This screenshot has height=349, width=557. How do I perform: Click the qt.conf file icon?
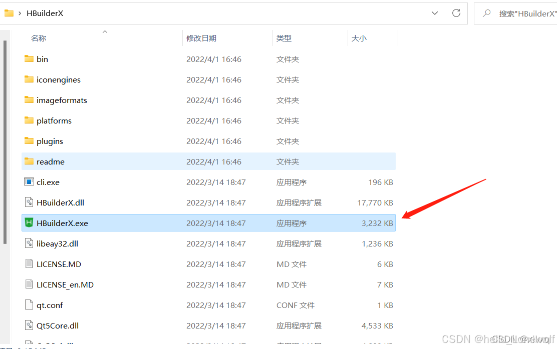point(29,305)
